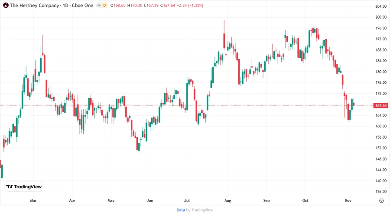Click the close value C167.64
This screenshot has height=215, width=390.
(x=168, y=6)
